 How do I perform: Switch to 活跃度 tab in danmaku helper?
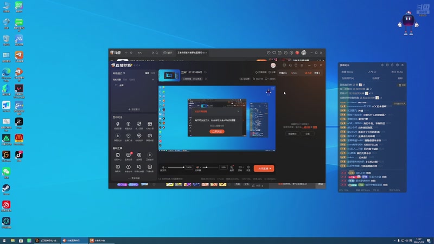pyautogui.click(x=375, y=78)
